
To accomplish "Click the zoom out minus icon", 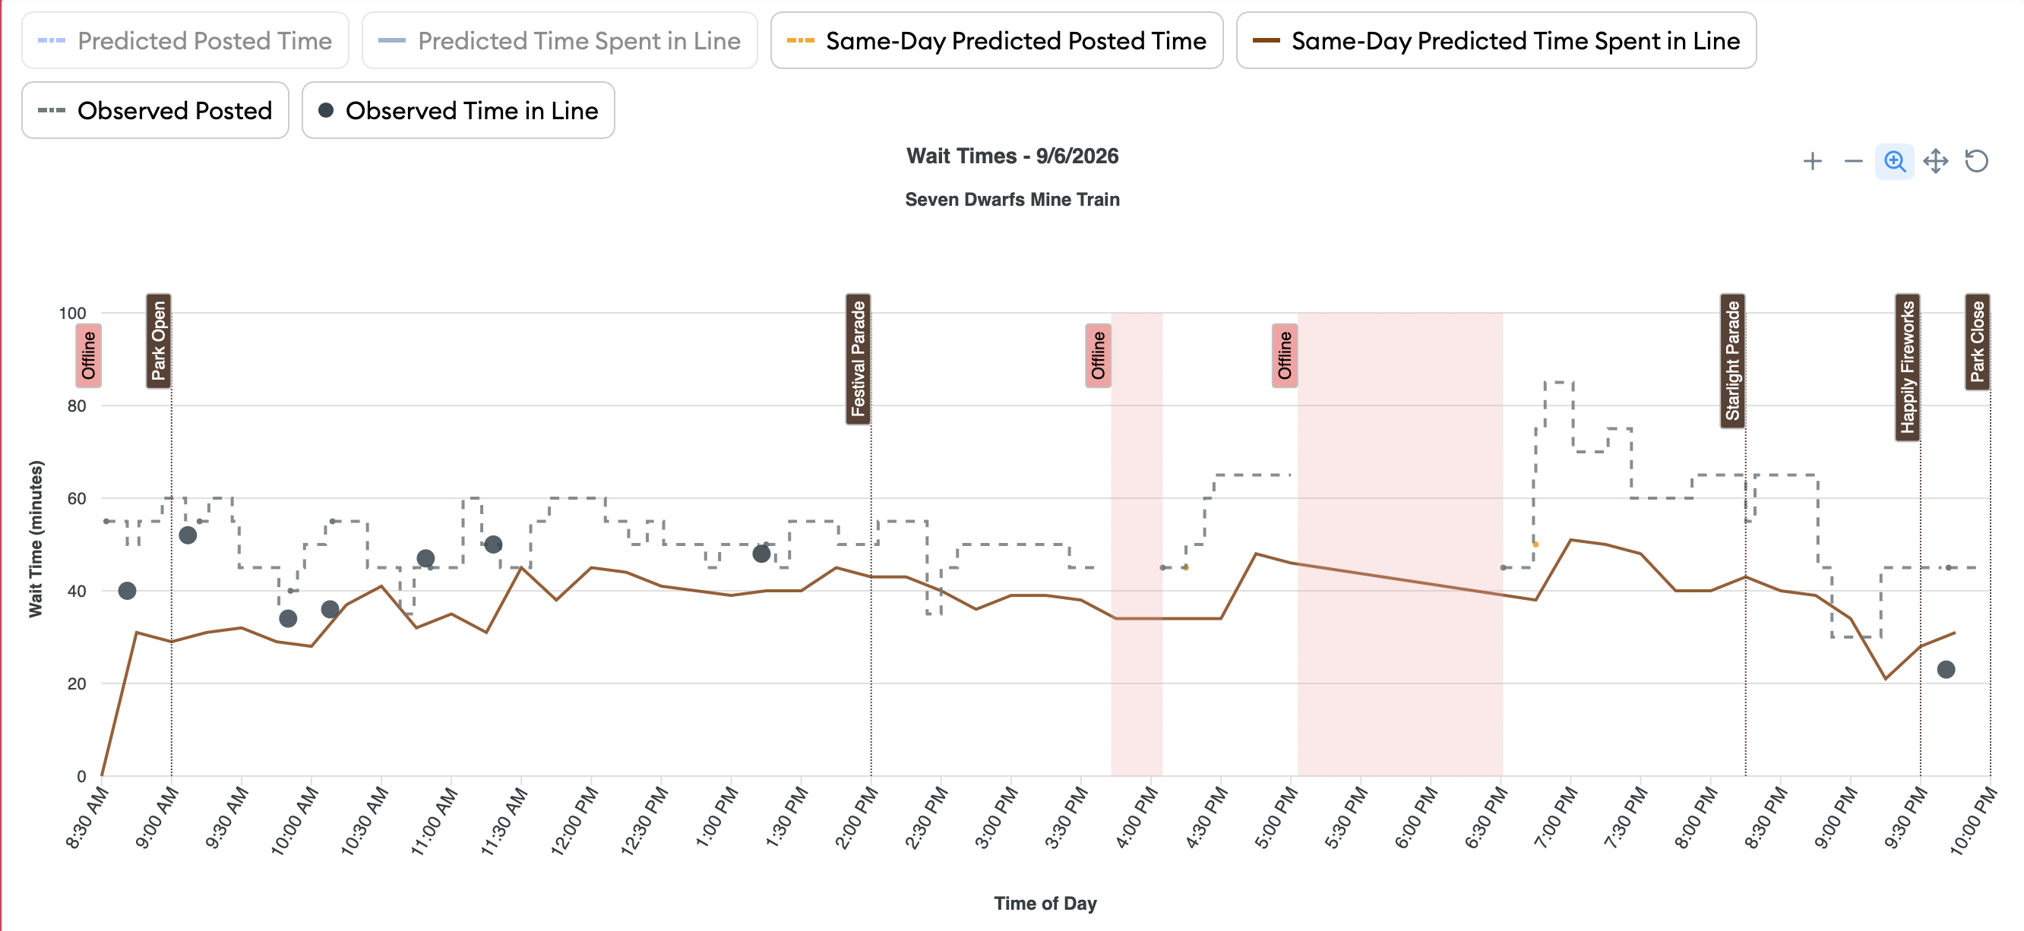I will point(1853,161).
